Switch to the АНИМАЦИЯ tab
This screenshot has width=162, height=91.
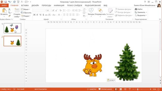tap(59, 6)
